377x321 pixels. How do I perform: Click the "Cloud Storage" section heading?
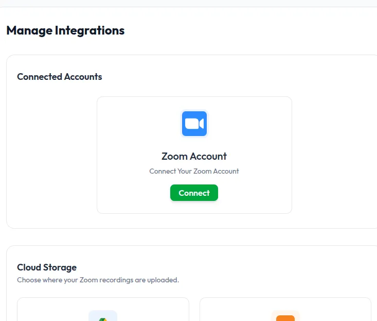pyautogui.click(x=47, y=267)
